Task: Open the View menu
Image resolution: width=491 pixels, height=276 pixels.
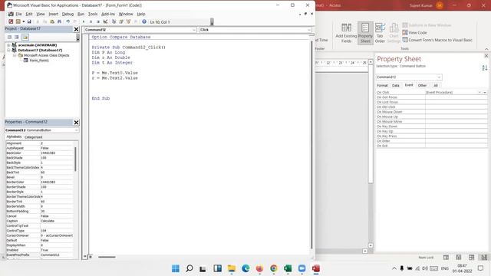Action: (x=41, y=14)
